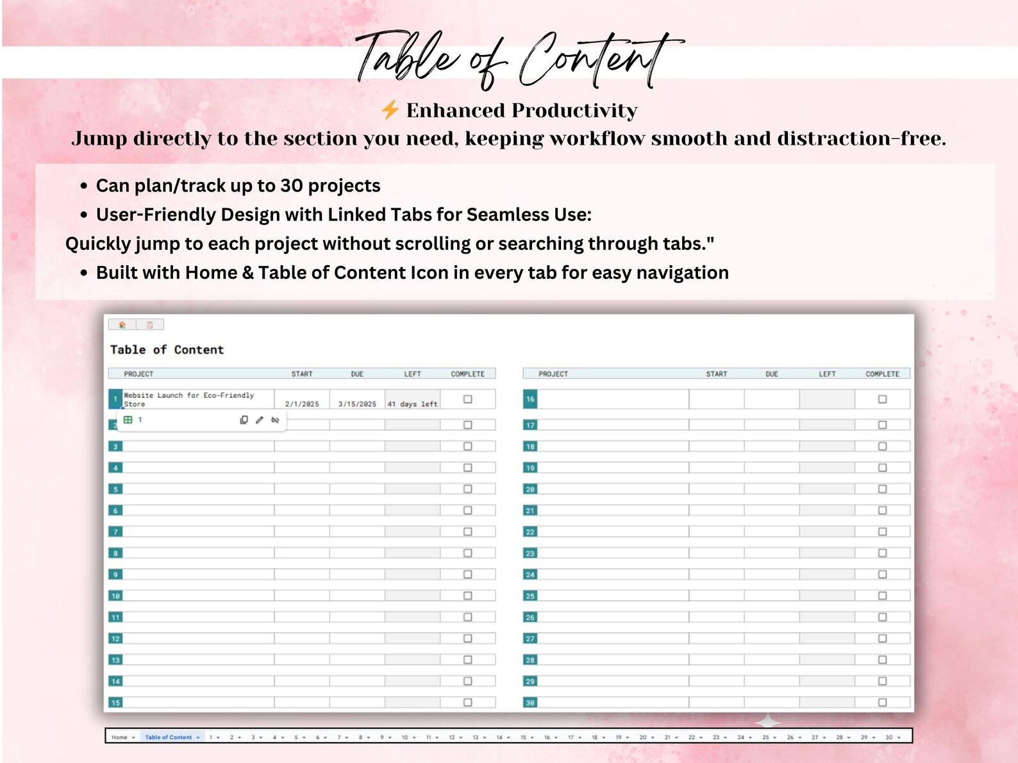Open dropdown arrow of sheet tab 30
The width and height of the screenshot is (1018, 763).
tap(899, 738)
